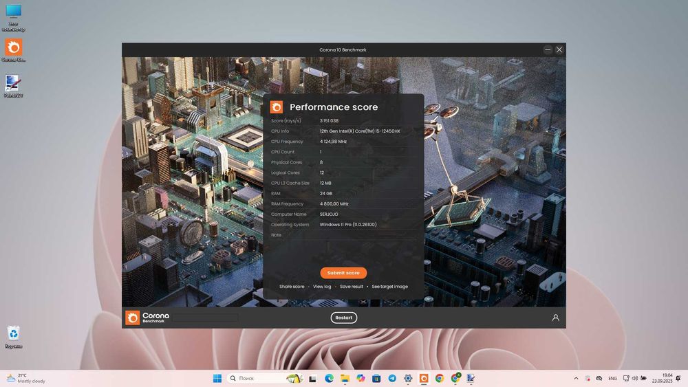Click the Performance score heading

(x=334, y=107)
